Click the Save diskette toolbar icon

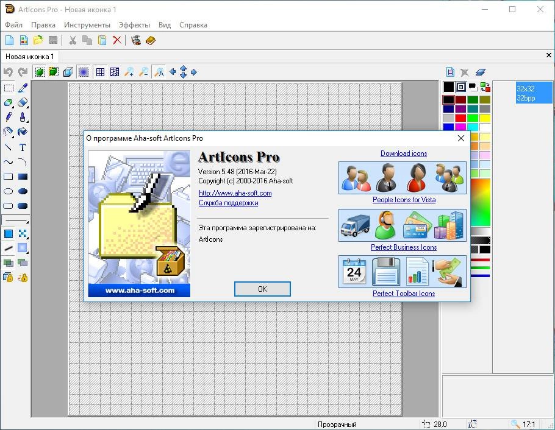52,40
